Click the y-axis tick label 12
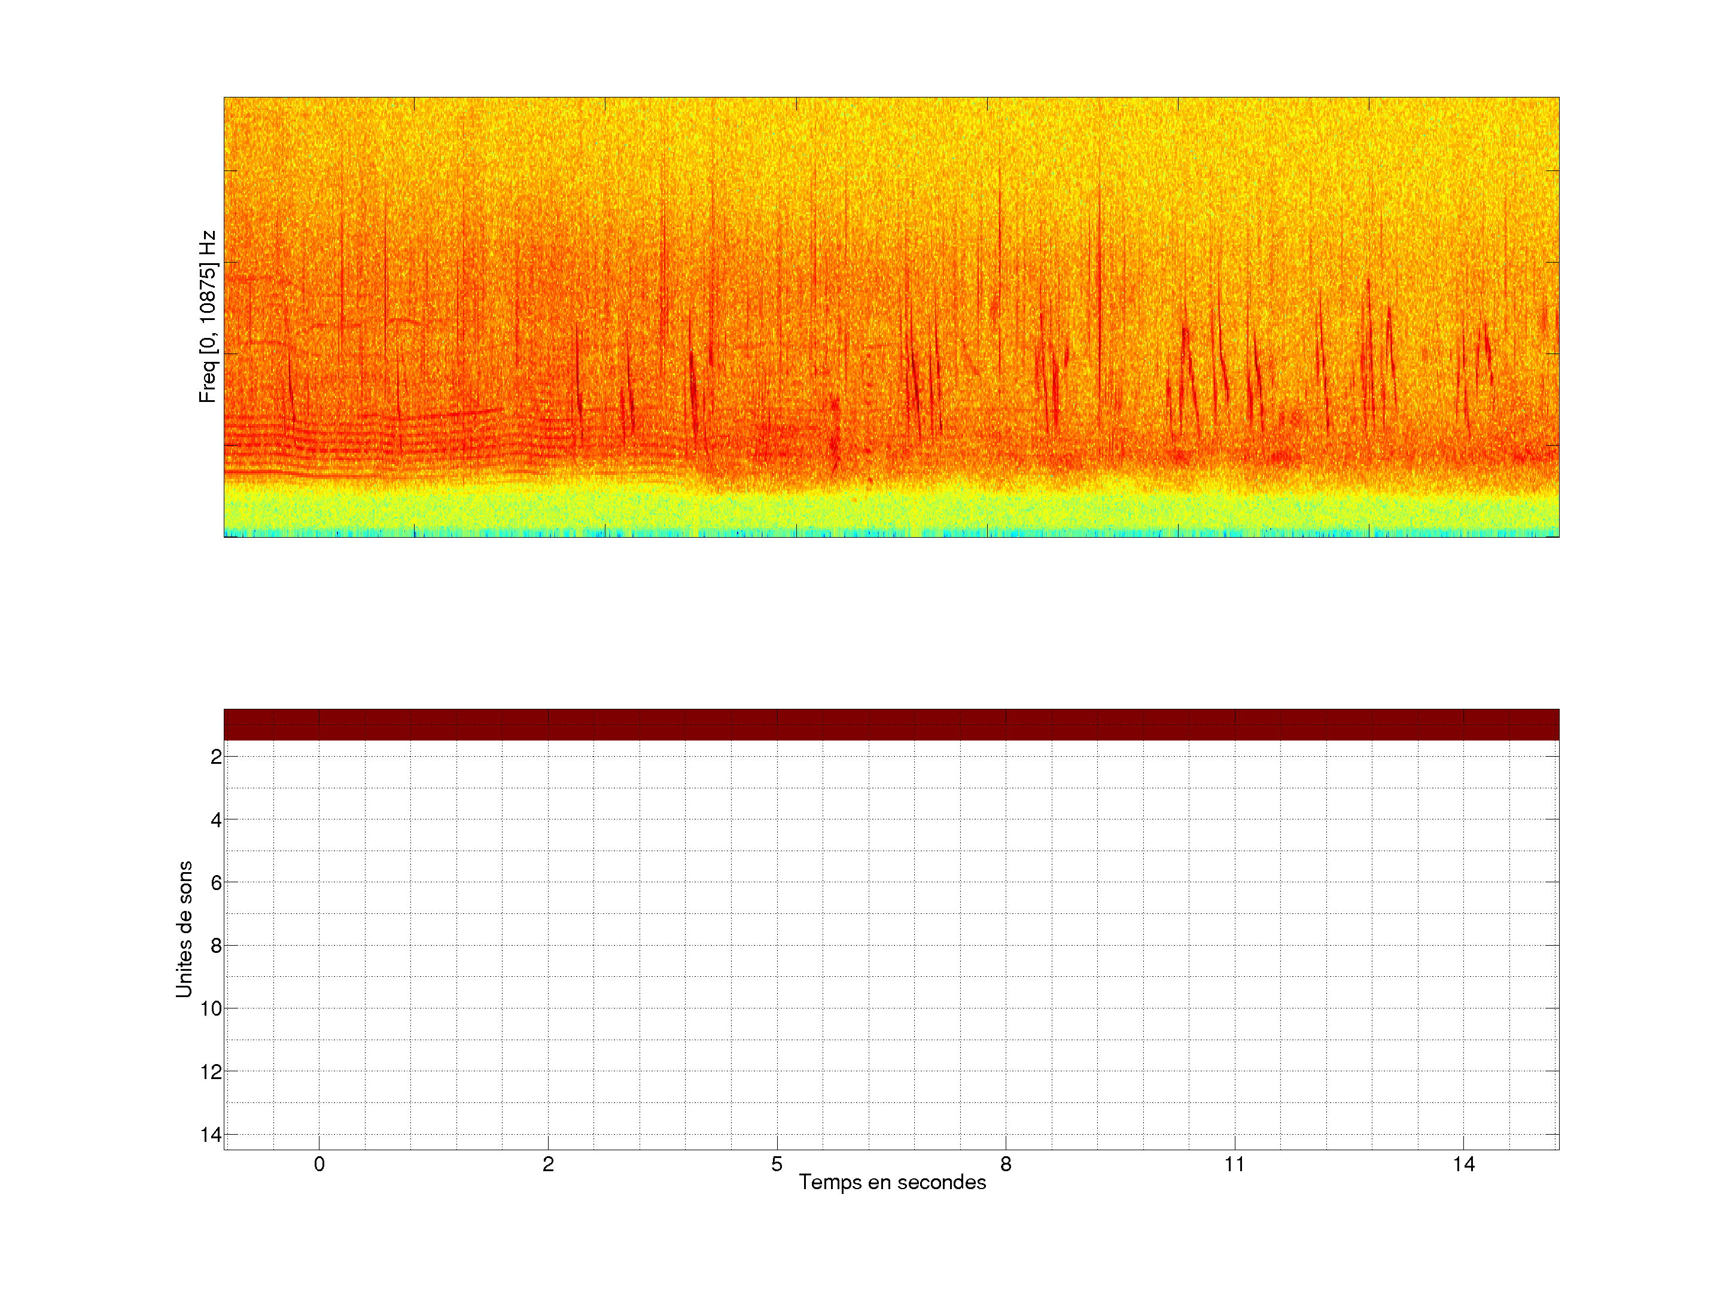The image size is (1723, 1292). tap(211, 1072)
